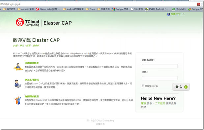204x130 pixels.
Task: Click the 專注應用邏輯 heading
Action: [x=32, y=80]
